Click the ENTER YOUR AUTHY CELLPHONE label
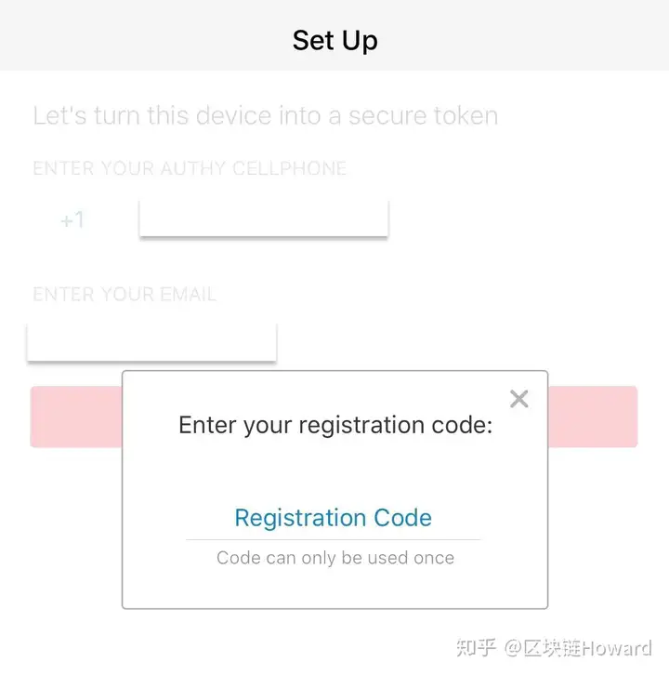 tap(190, 168)
